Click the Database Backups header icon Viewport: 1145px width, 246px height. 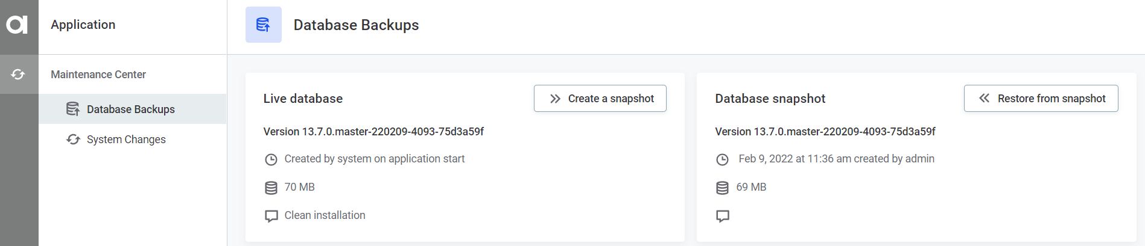[263, 25]
